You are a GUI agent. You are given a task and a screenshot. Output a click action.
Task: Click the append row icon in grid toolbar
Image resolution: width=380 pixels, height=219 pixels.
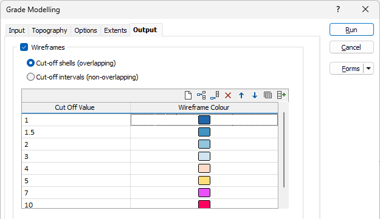click(x=215, y=95)
